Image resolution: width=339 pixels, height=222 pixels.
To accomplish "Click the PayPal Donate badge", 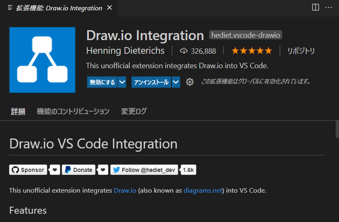I will (x=79, y=169).
